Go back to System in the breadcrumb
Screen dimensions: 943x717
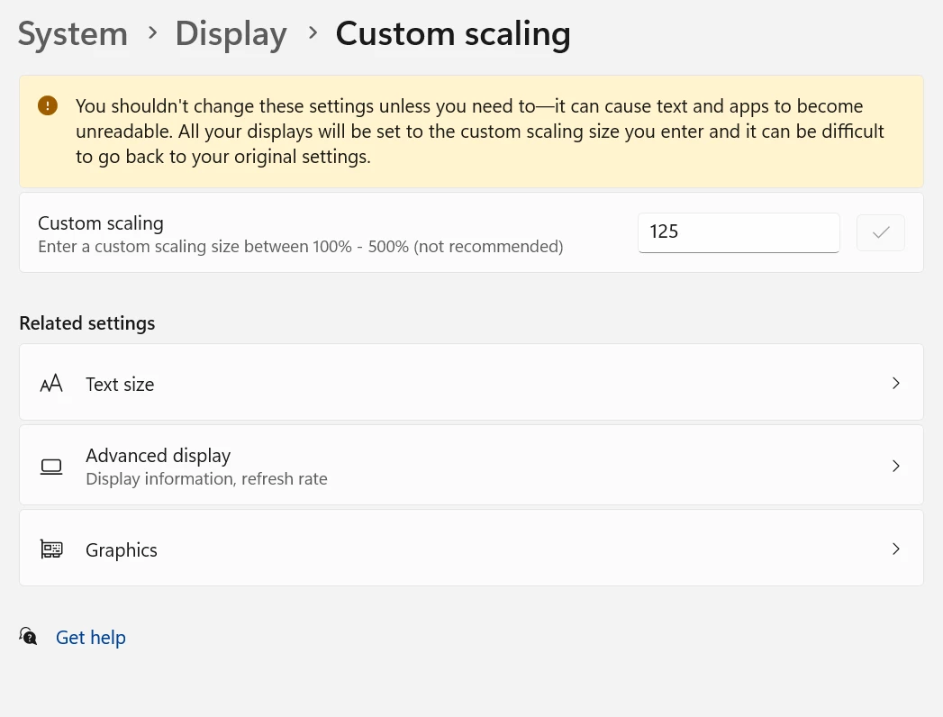73,34
